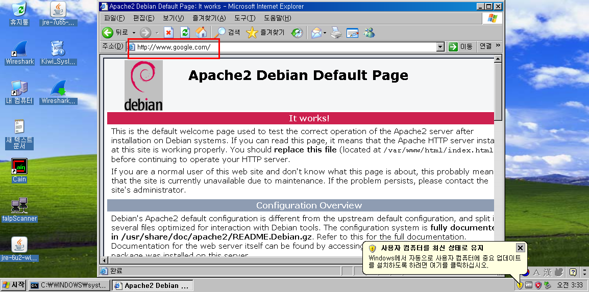Image resolution: width=589 pixels, height=292 pixels.
Task: Click the red security shield tray icon
Action: 538,285
